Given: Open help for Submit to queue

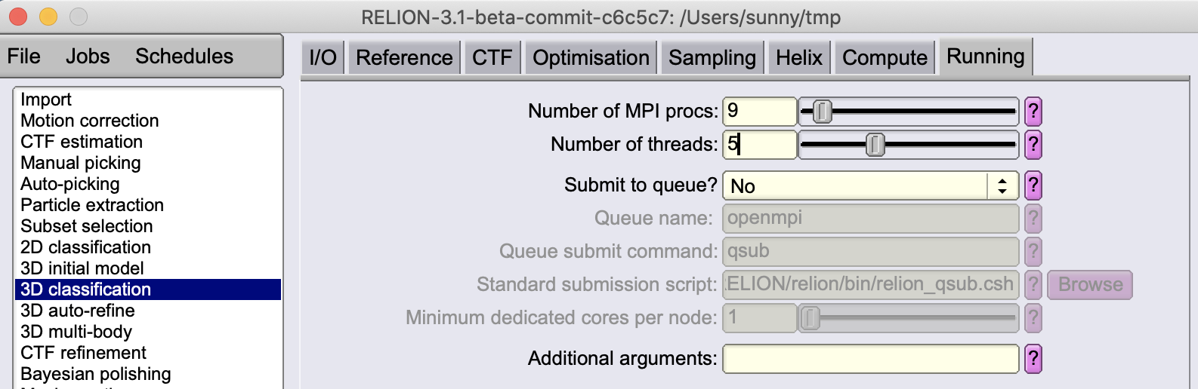Looking at the screenshot, I should click(x=1033, y=185).
